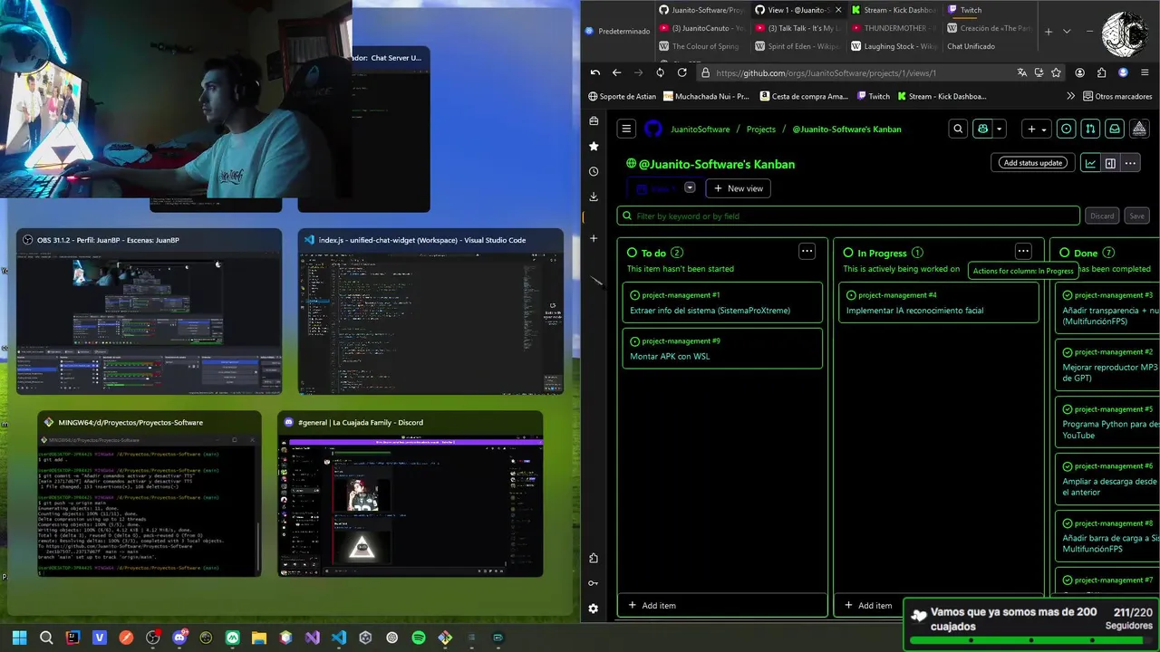Expand the tab list chevron dropdown
Image resolution: width=1160 pixels, height=652 pixels.
click(1067, 31)
